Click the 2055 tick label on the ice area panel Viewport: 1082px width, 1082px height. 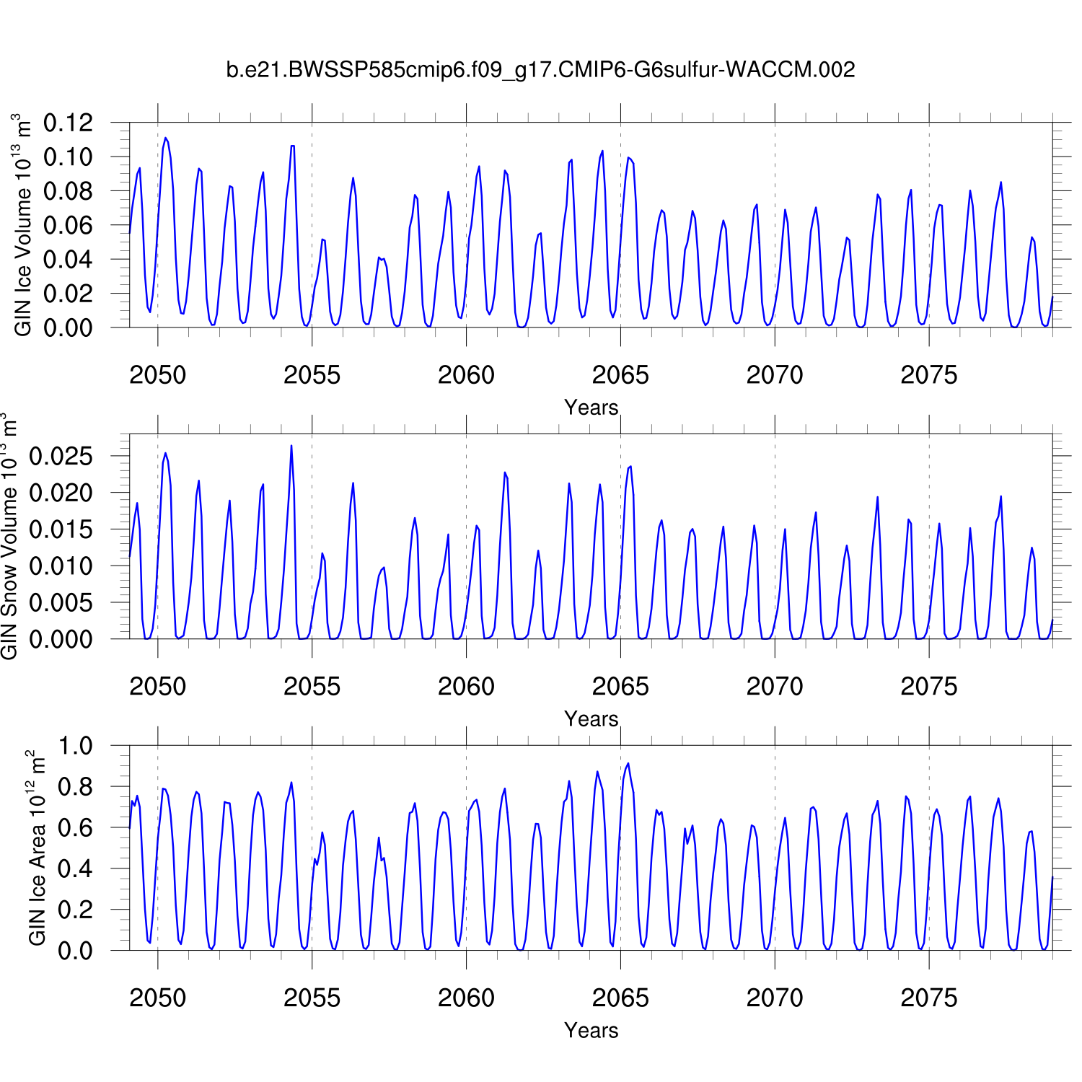312,998
